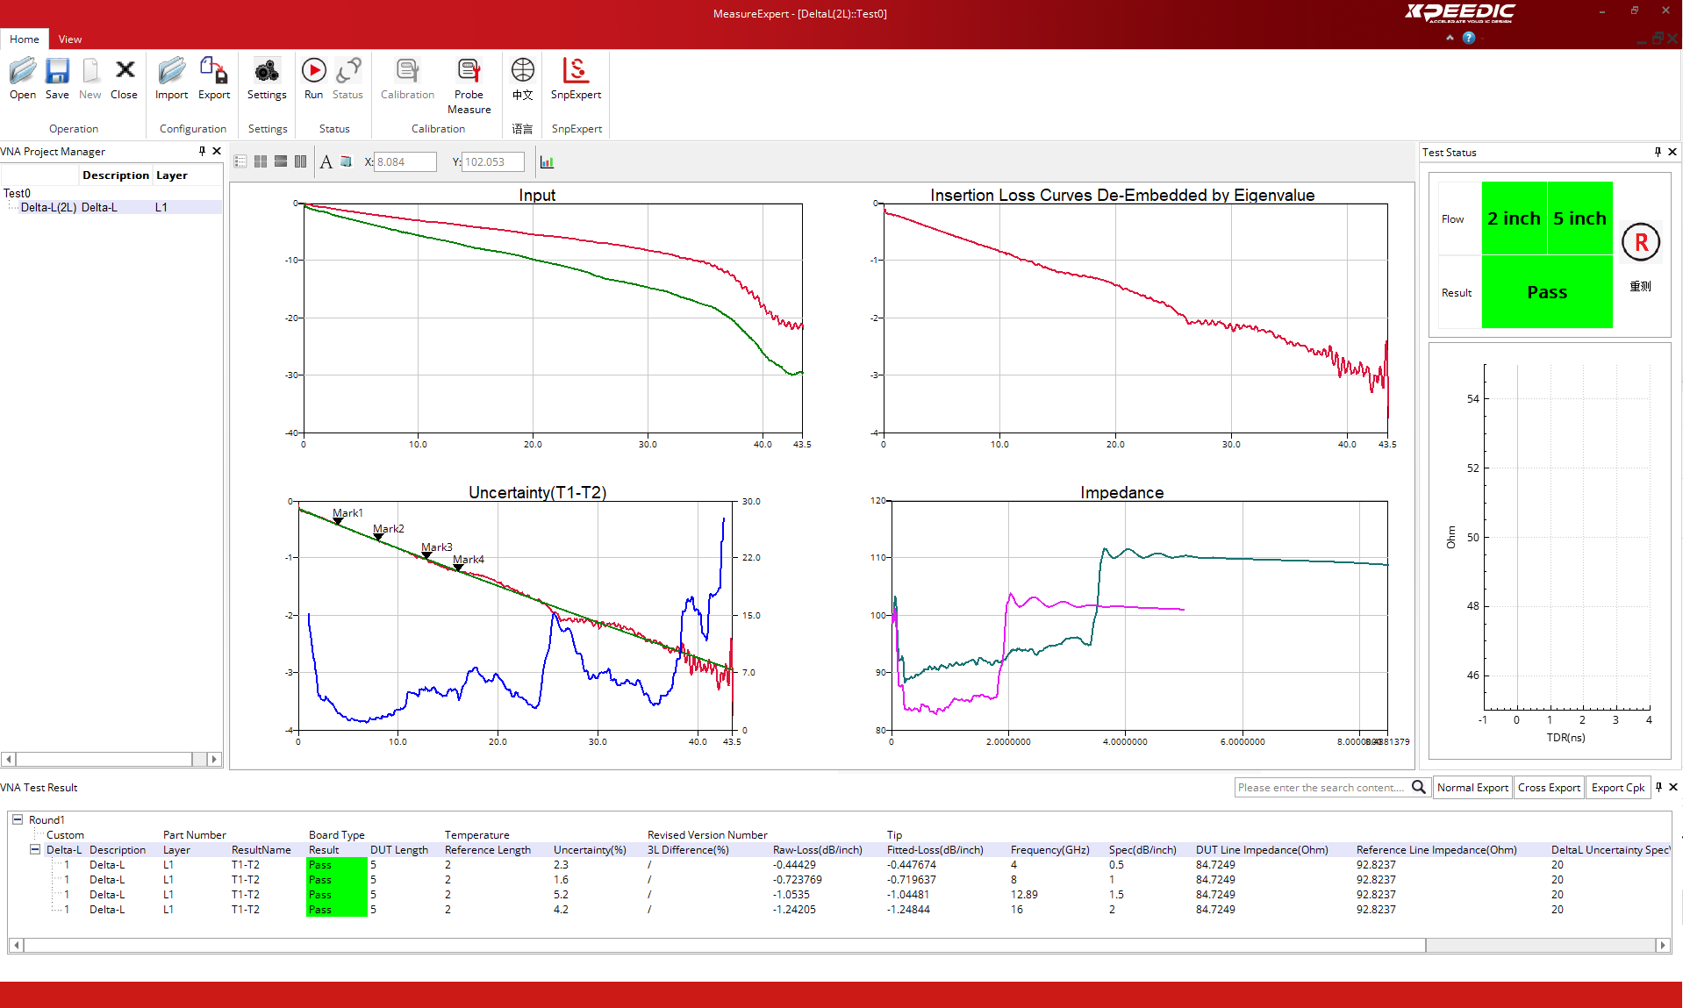The height and width of the screenshot is (1008, 1683).
Task: Switch to the Home ribbon tab
Action: [25, 39]
